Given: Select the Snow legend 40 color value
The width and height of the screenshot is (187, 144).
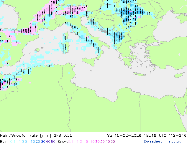Looking at the screenshot, I should pos(108,142).
